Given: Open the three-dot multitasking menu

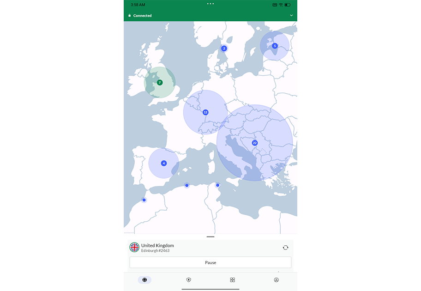Looking at the screenshot, I should click(210, 4).
